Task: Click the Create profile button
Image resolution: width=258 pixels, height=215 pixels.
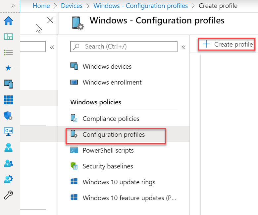Action: [227, 44]
